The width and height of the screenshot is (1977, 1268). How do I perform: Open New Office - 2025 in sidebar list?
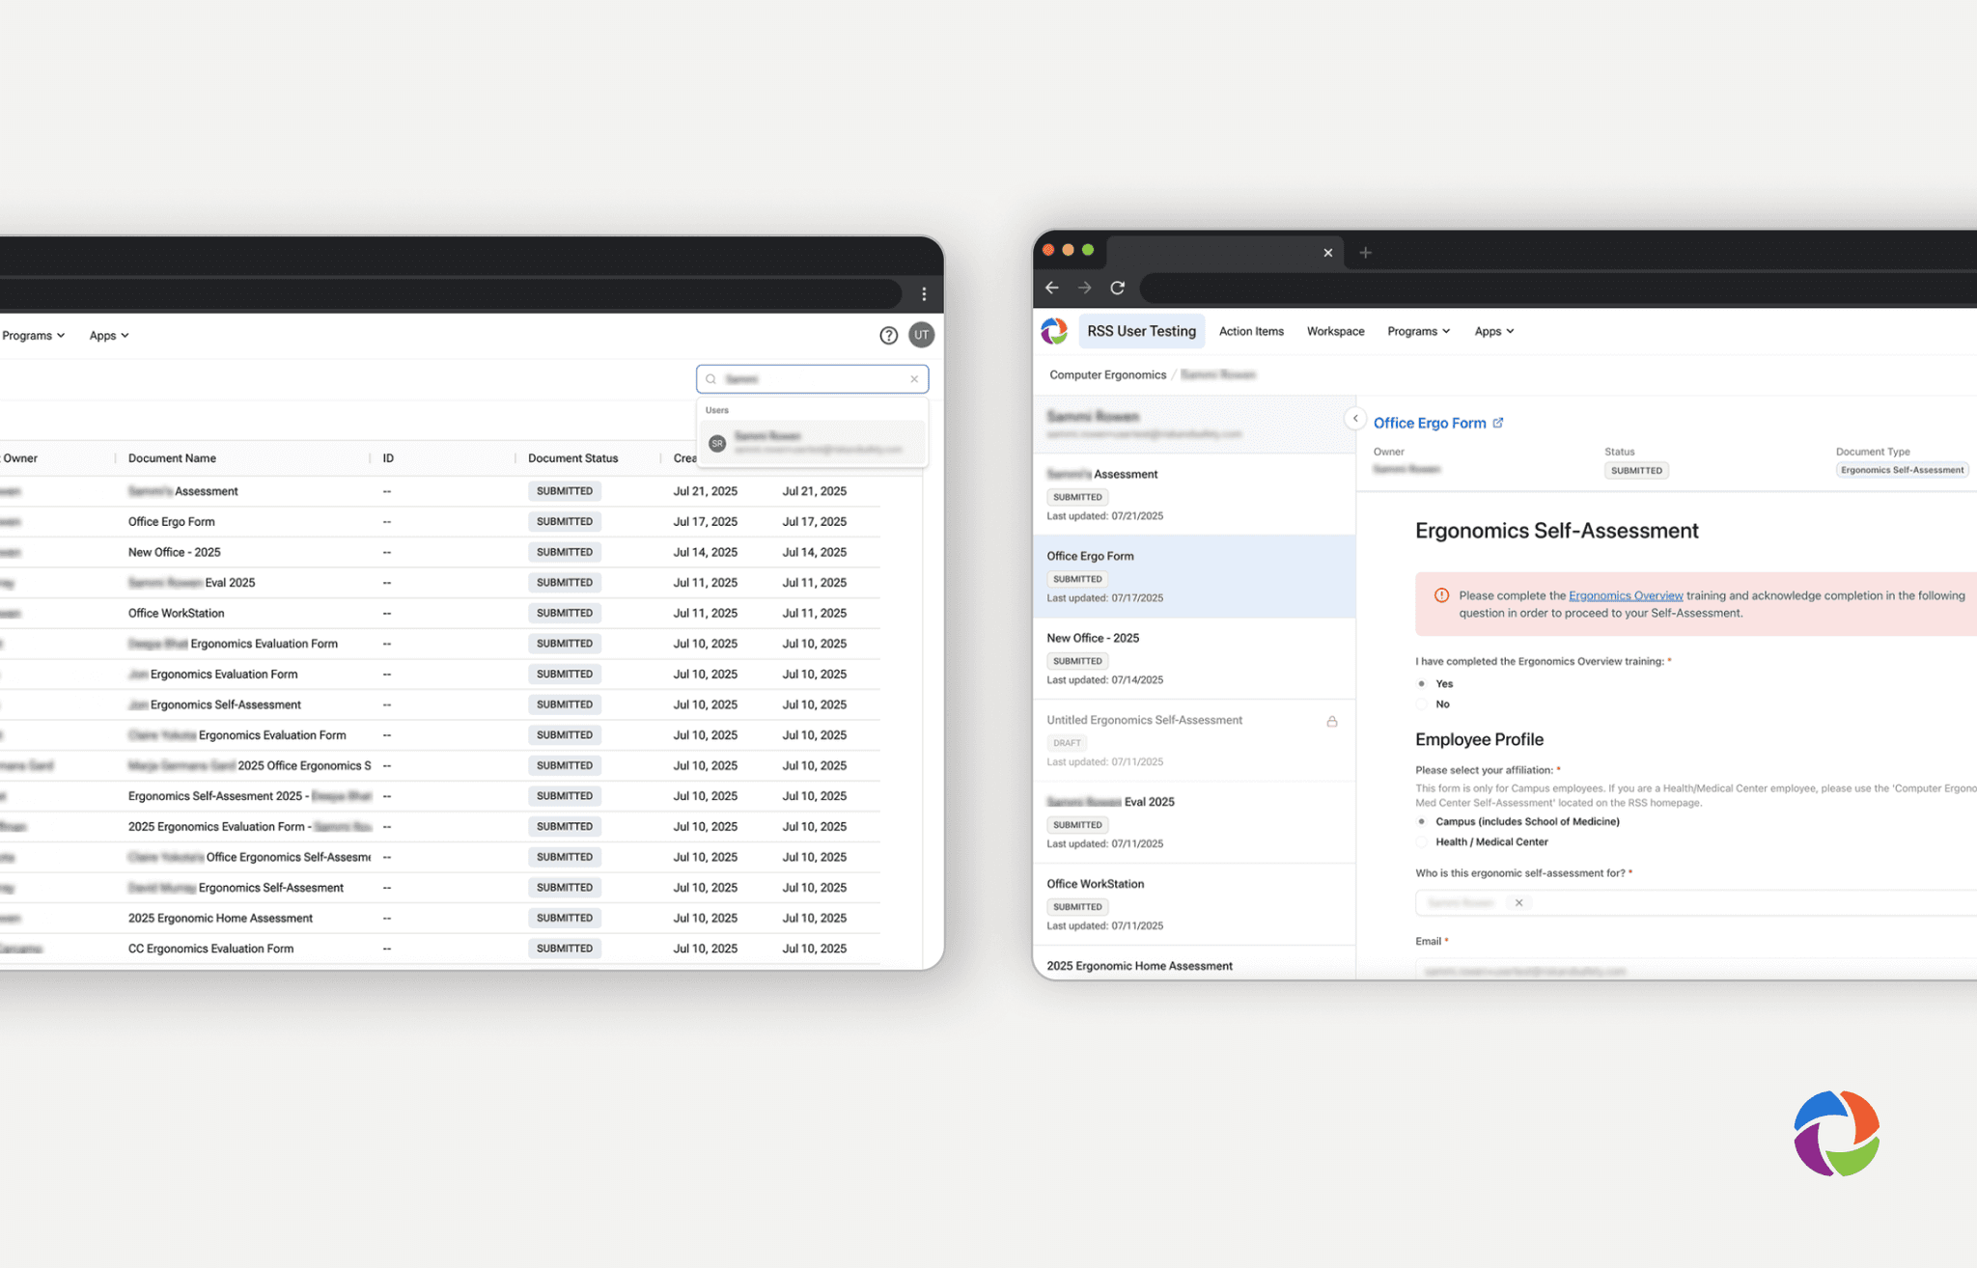1194,658
